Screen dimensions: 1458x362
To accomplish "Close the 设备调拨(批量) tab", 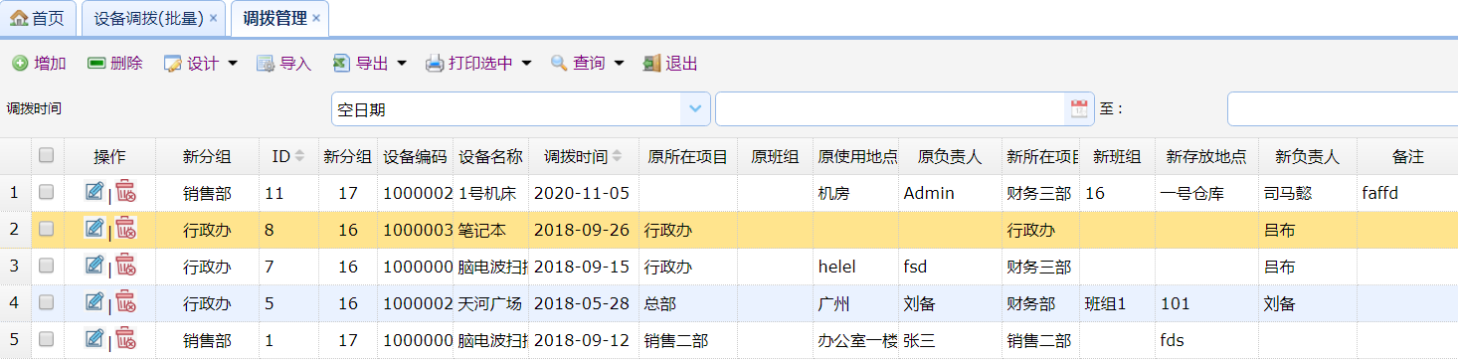I will [x=213, y=18].
